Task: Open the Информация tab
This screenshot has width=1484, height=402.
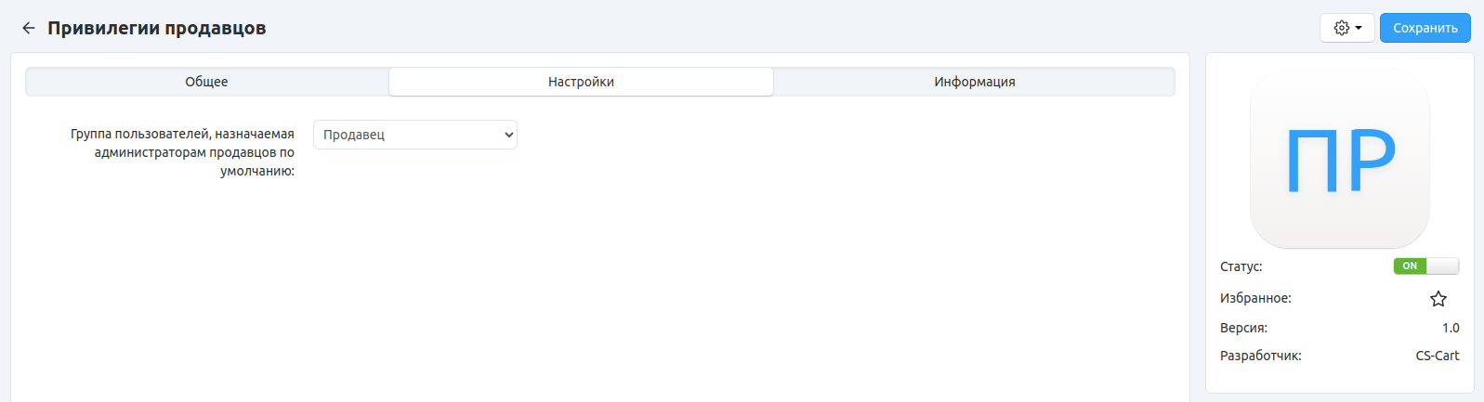Action: coord(974,82)
